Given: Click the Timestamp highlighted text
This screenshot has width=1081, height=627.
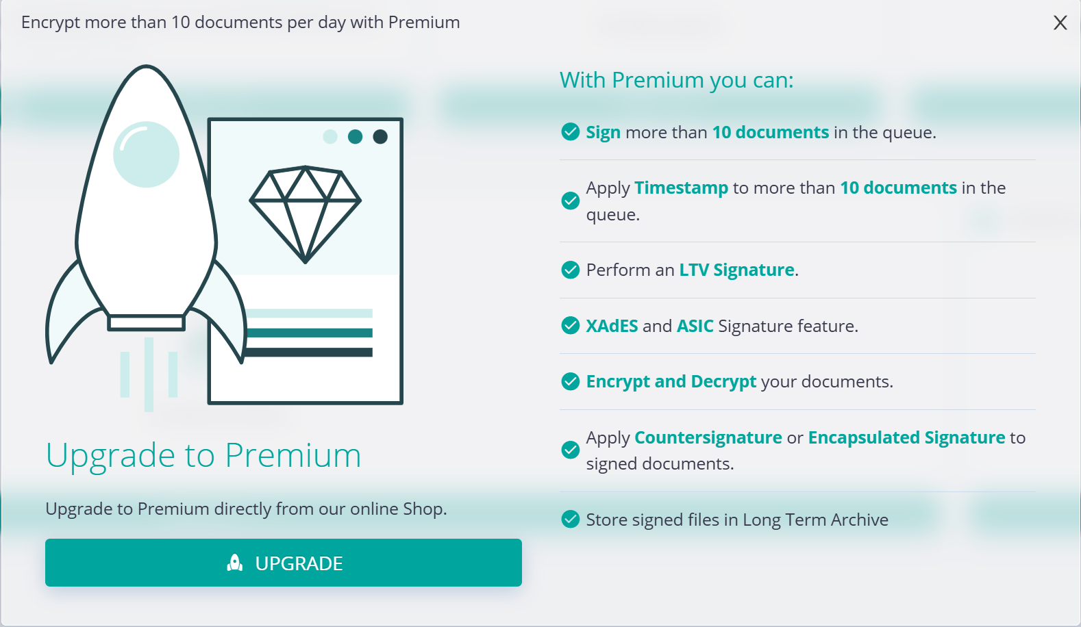Looking at the screenshot, I should [681, 188].
